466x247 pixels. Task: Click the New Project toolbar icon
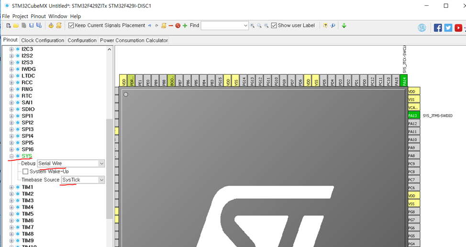[x=9, y=25]
